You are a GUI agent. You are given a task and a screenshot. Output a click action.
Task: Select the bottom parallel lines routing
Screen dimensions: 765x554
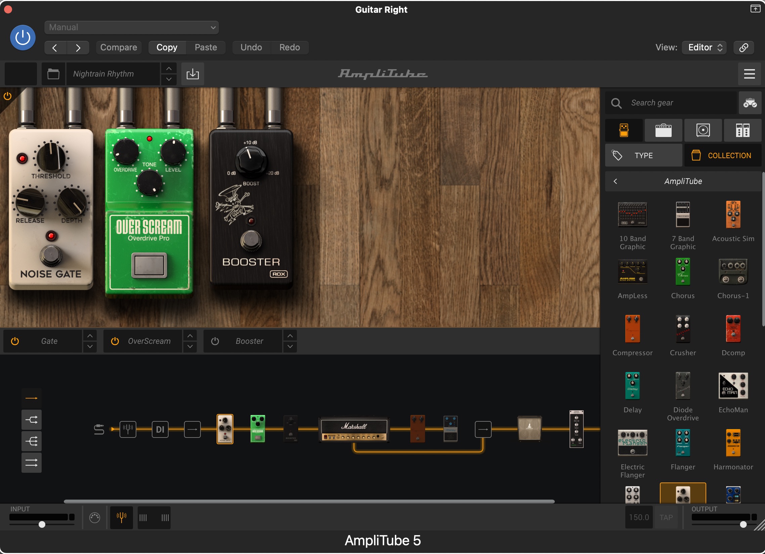[x=31, y=463]
